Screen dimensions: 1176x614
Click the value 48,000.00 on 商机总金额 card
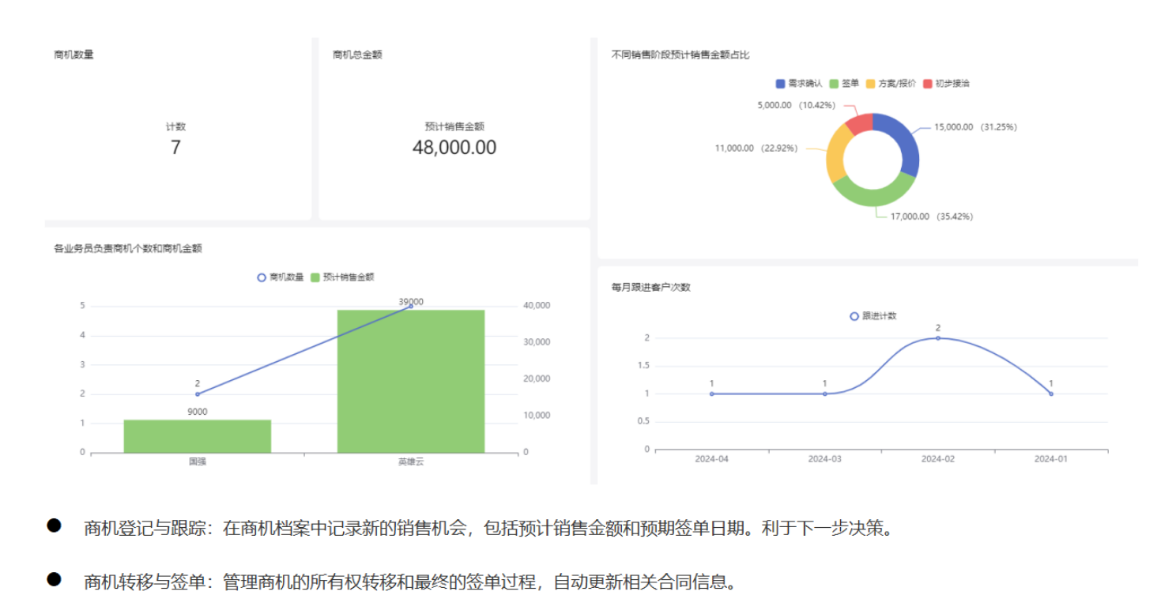454,147
